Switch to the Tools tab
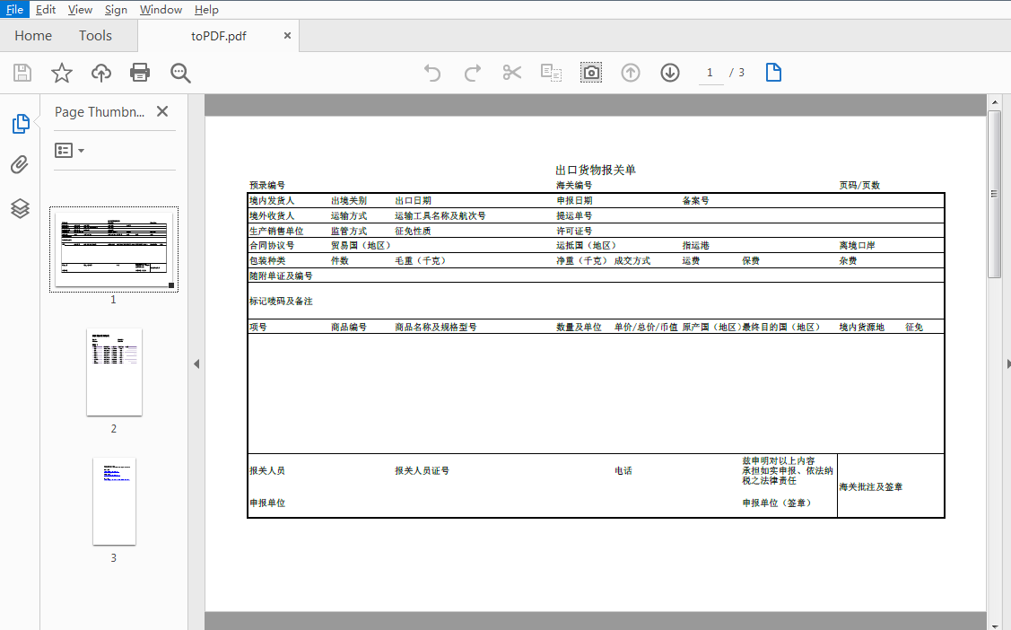Image resolution: width=1011 pixels, height=630 pixels. [x=95, y=36]
